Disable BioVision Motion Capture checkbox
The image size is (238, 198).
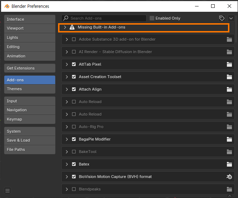(x=74, y=177)
